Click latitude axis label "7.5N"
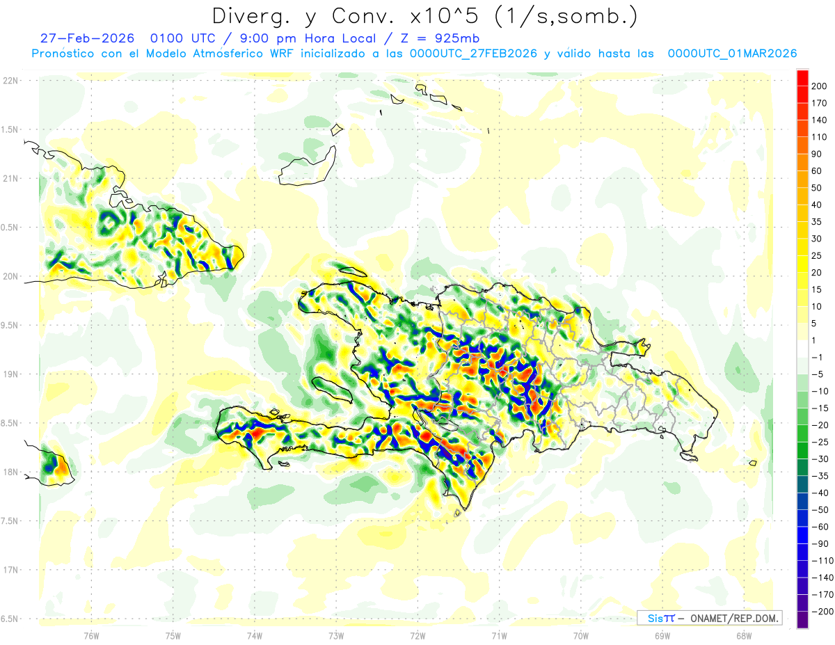 tap(10, 521)
